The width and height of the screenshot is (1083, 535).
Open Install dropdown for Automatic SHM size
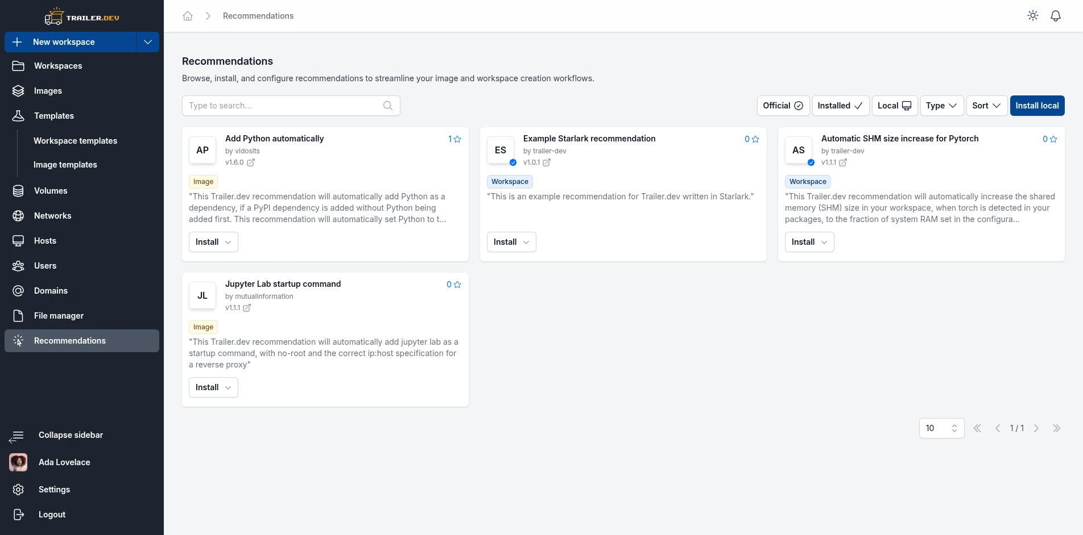pyautogui.click(x=809, y=242)
